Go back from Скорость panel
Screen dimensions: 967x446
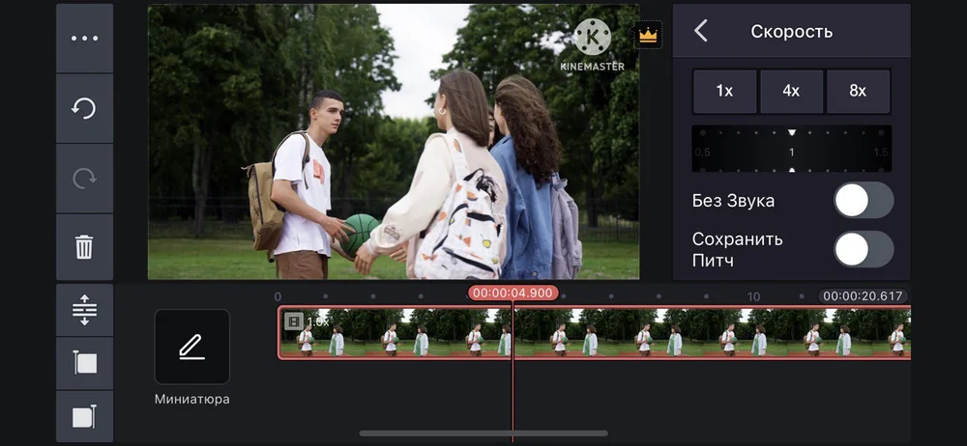coord(701,31)
